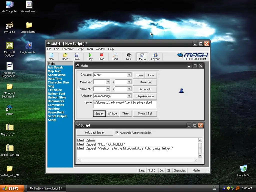The height and width of the screenshot is (192, 256).
Task: Expand the Move to Y dropdown
Action: coord(129,82)
